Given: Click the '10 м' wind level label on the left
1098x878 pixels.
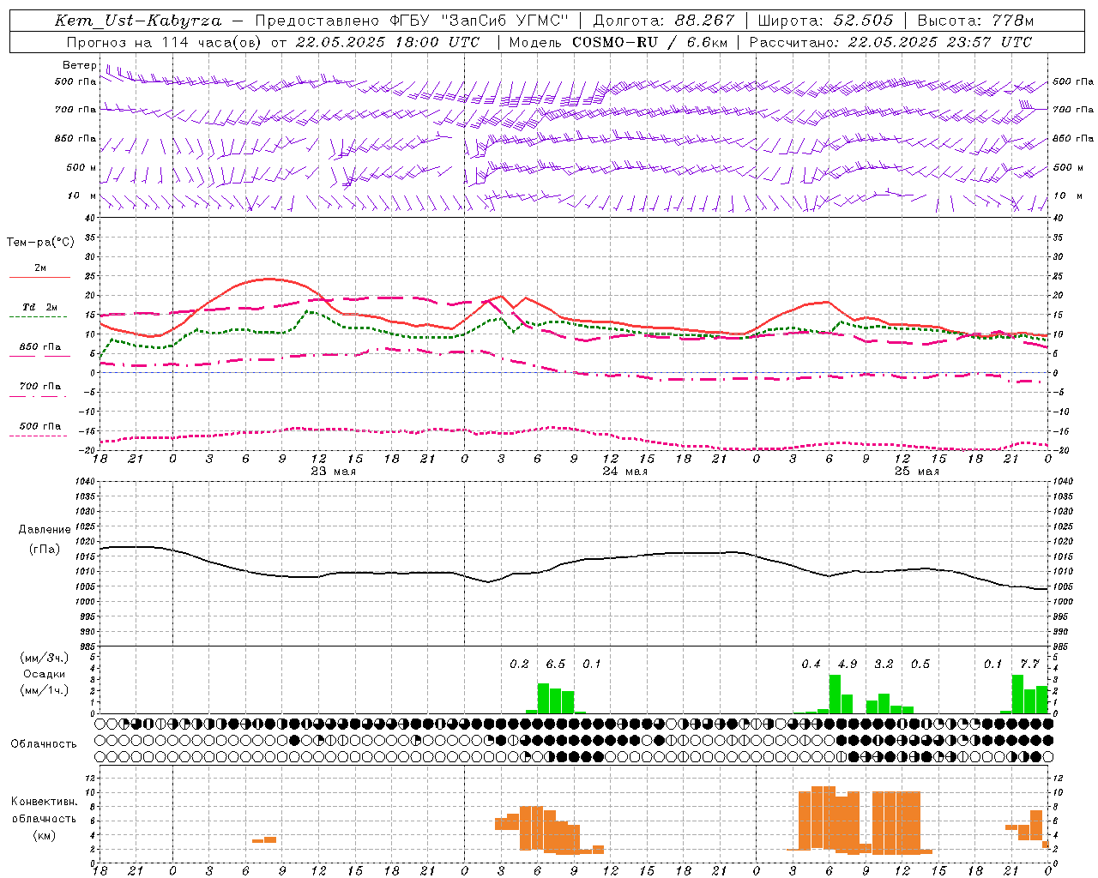Looking at the screenshot, I should pyautogui.click(x=81, y=195).
